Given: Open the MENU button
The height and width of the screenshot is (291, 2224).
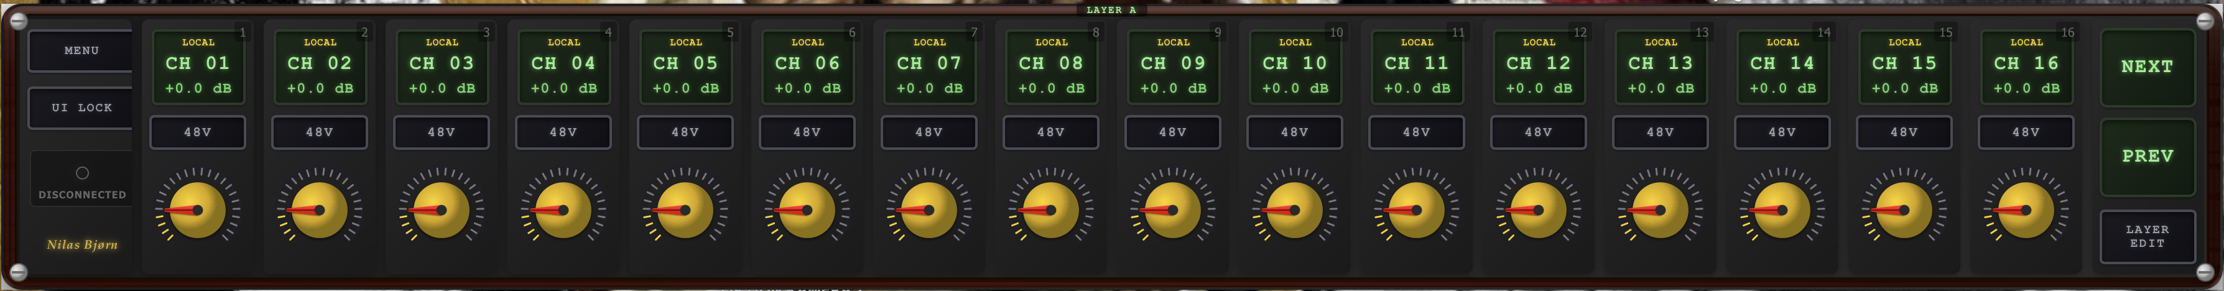Looking at the screenshot, I should click(81, 51).
